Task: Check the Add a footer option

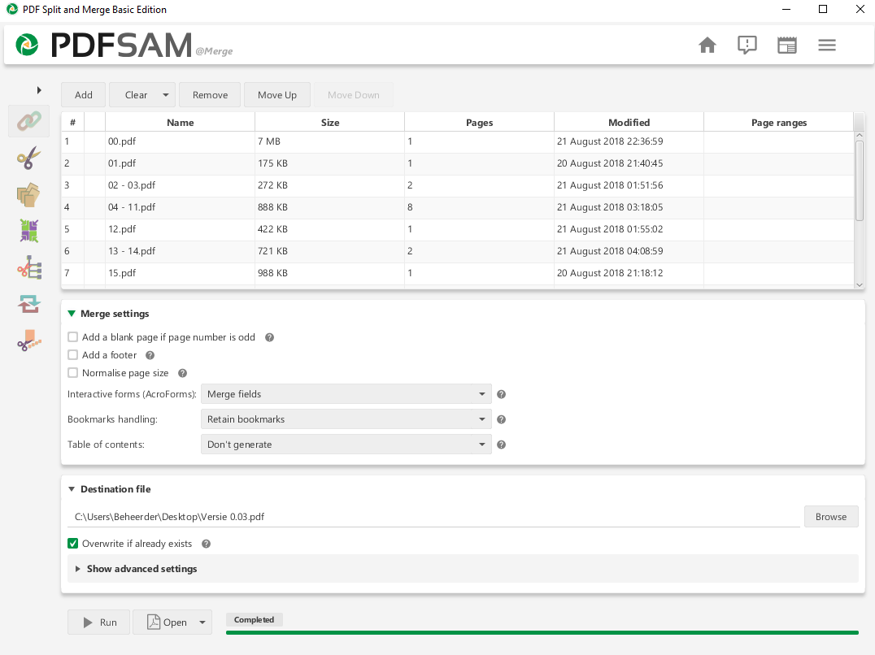Action: 72,354
